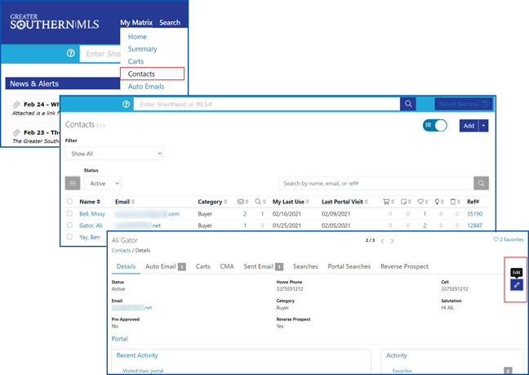Focus the Enter Shorthand or MLS# field
Viewport: 529px width, 375px height.
(x=267, y=105)
